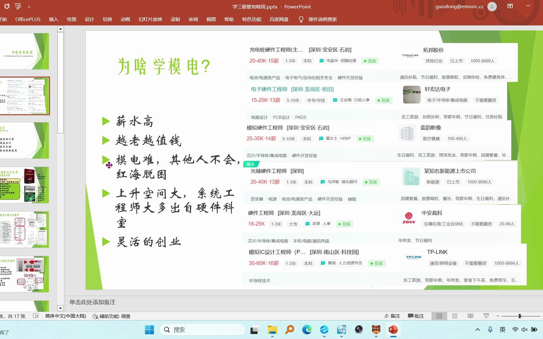This screenshot has height=339, width=543.
Task: Open Ribbon Display Options icon
Action: (x=510, y=6)
